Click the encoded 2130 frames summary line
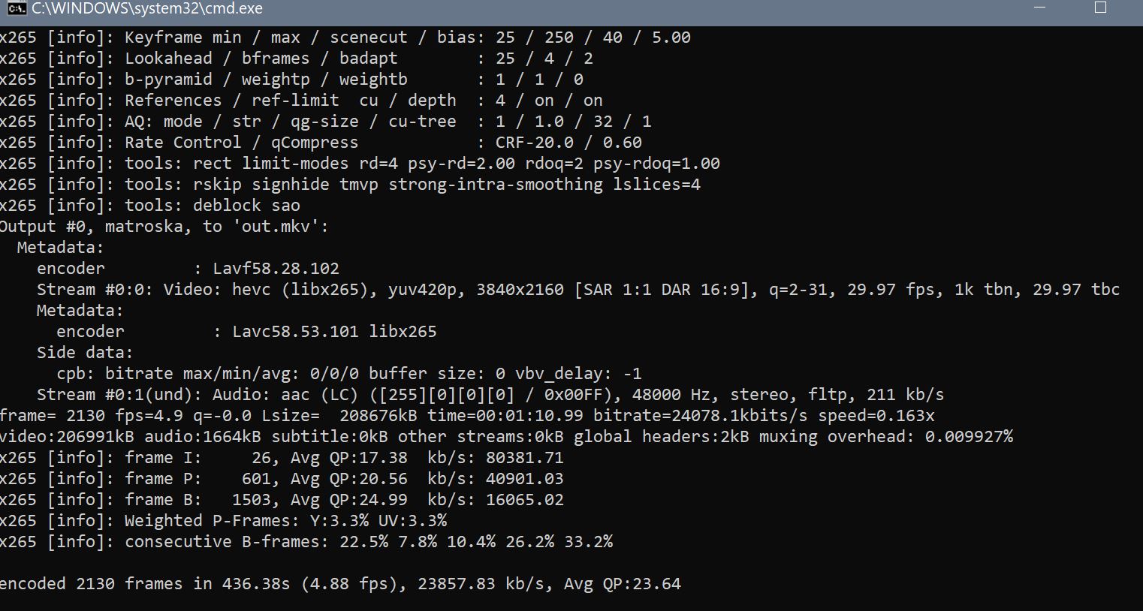Viewport: 1143px width, 611px height. tap(340, 584)
